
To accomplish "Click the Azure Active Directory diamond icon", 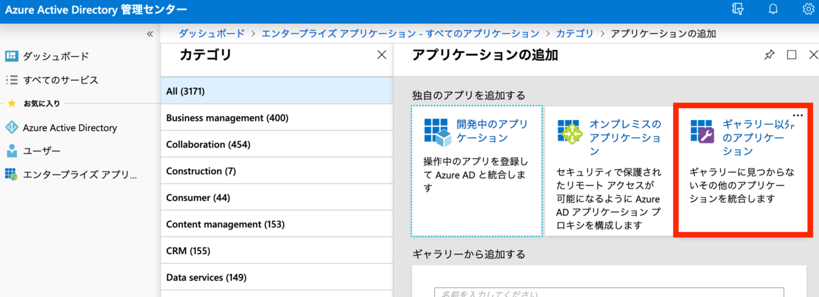I will (x=11, y=128).
